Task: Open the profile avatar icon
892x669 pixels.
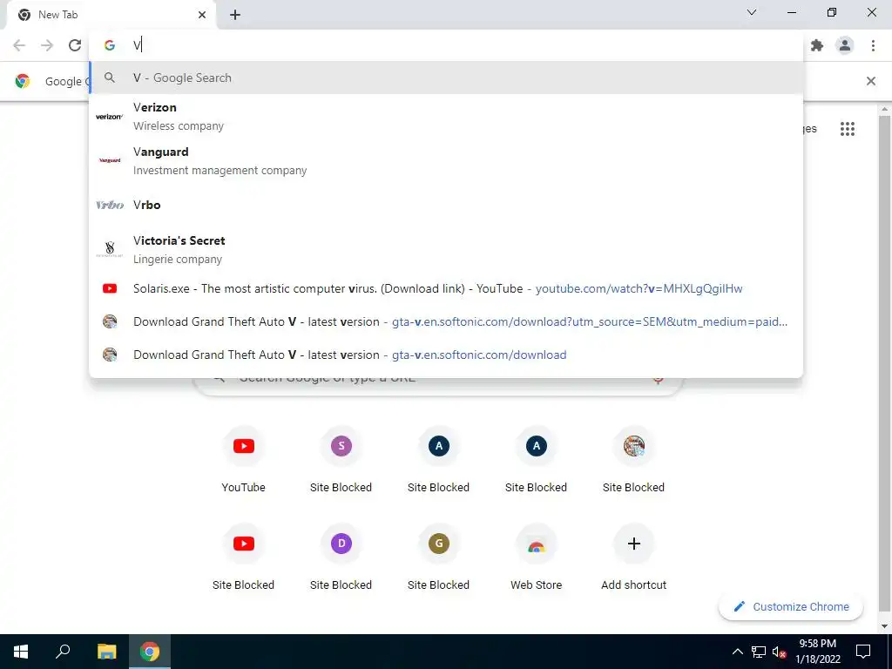Action: pos(845,45)
